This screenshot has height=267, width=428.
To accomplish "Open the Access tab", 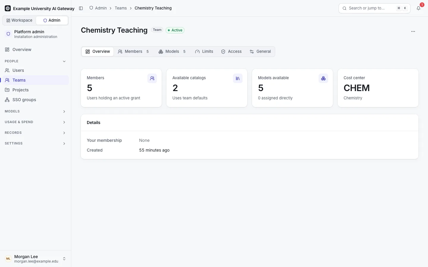I will point(231,52).
